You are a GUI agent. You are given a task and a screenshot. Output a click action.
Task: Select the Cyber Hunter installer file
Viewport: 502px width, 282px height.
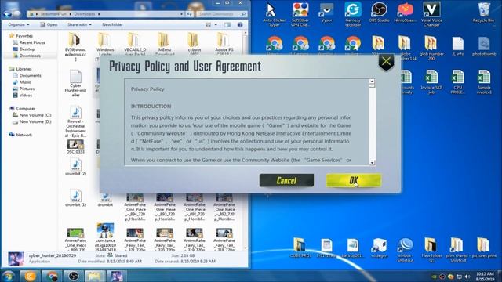[x=75, y=83]
